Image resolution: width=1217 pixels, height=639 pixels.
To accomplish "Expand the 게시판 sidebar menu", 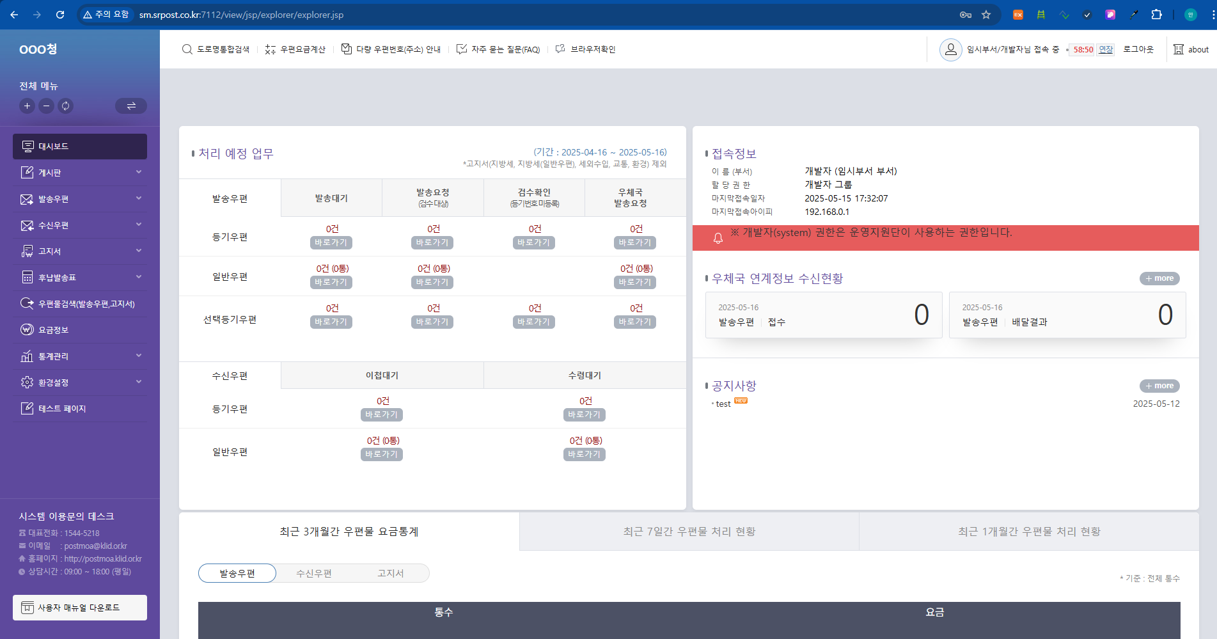I will click(x=139, y=172).
